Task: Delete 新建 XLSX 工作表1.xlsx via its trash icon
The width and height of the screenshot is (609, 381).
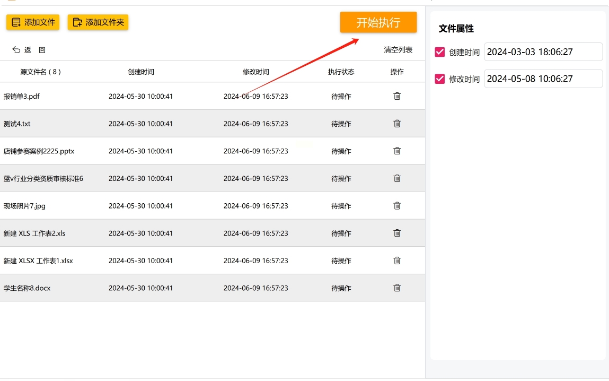Action: [397, 261]
